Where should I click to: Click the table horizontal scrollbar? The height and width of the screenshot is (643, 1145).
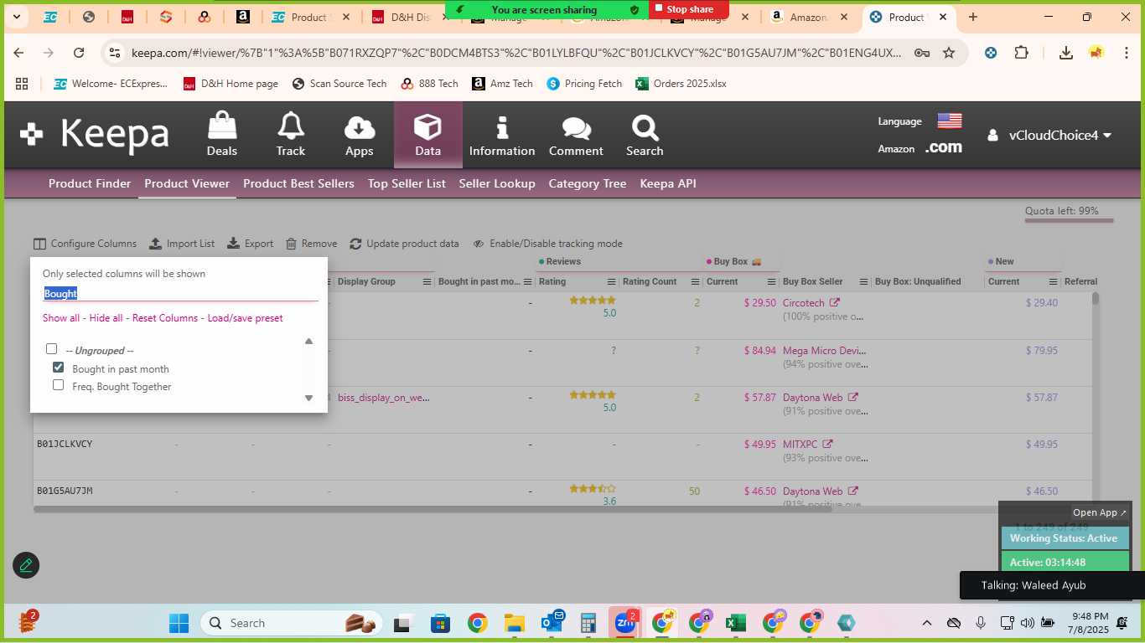[432, 509]
